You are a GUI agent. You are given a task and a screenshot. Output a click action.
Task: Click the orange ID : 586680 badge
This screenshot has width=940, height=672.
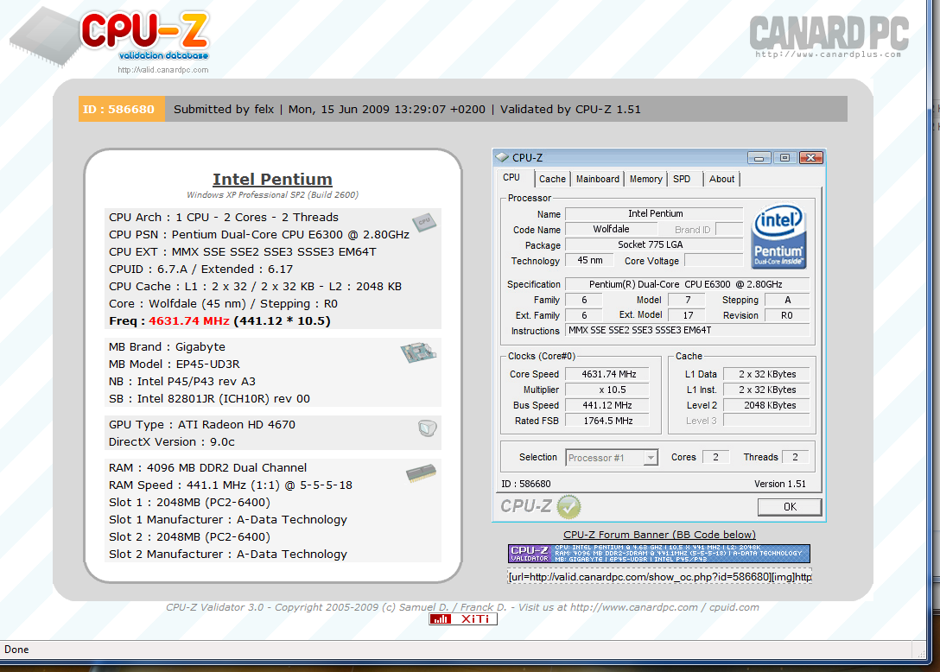point(122,109)
